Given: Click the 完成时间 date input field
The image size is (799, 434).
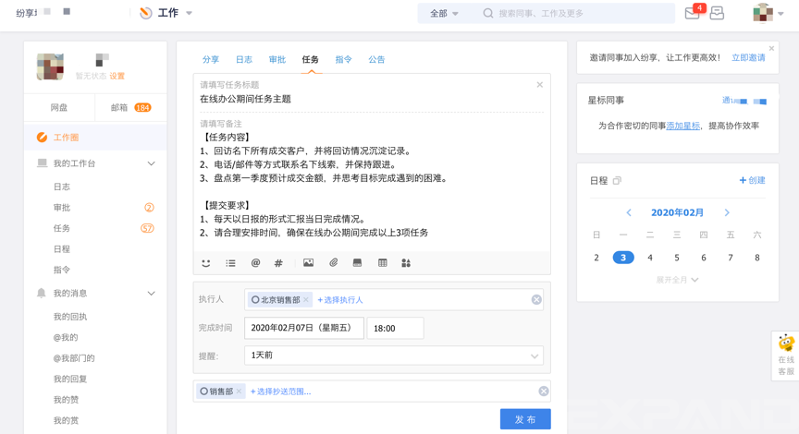Looking at the screenshot, I should pos(304,328).
